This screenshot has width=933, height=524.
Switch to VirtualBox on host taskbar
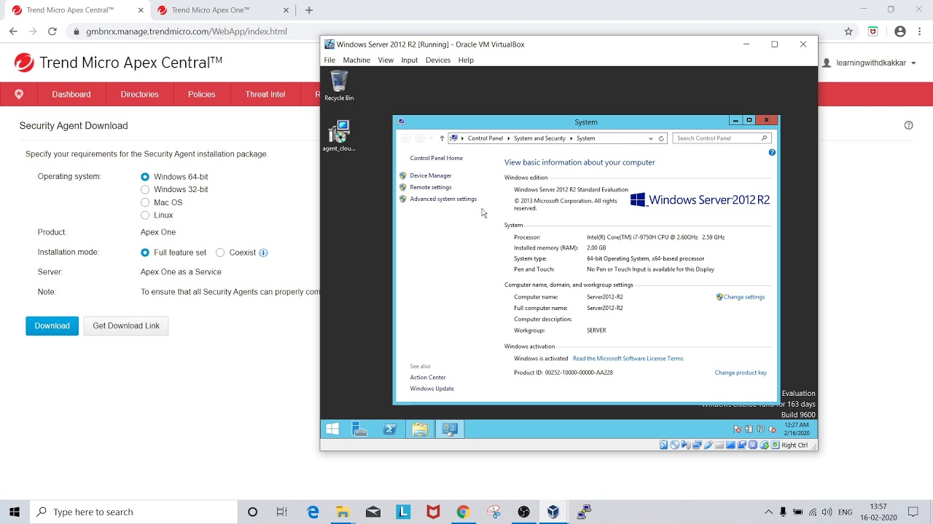(x=553, y=512)
